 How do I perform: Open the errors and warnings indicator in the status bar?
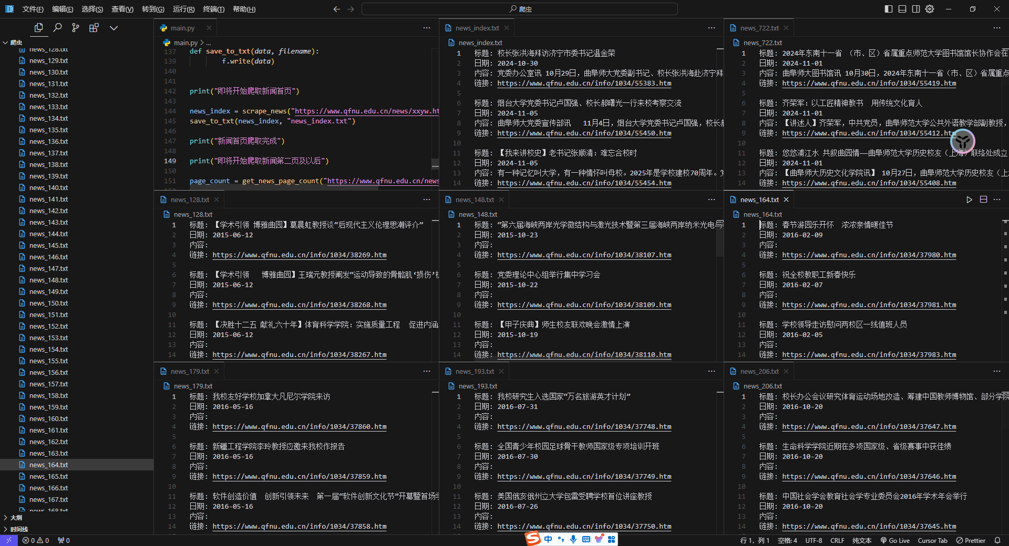tap(36, 540)
